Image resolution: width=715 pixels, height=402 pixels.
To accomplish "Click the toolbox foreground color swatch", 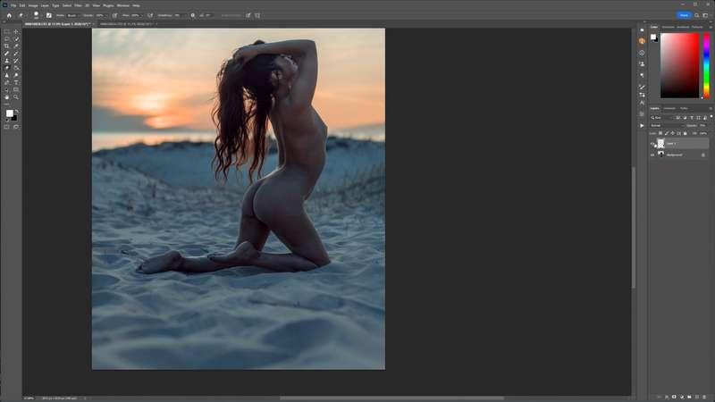I will 9,113.
